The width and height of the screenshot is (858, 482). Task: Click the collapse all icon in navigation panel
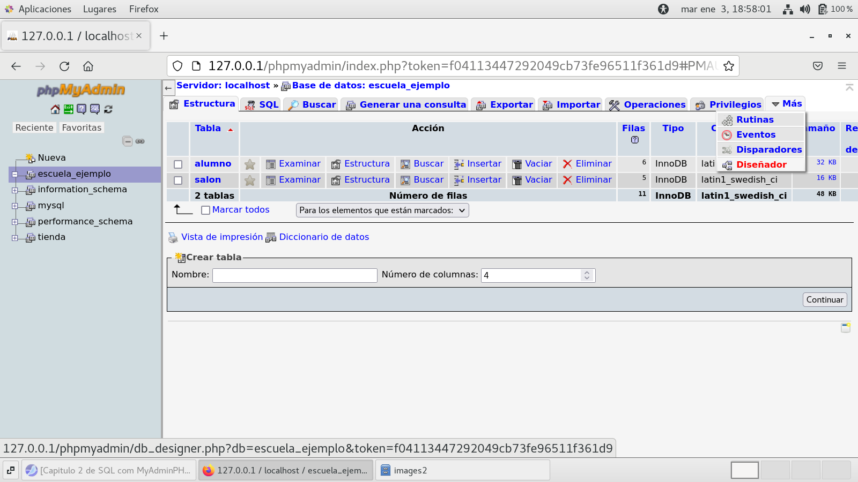pyautogui.click(x=127, y=141)
